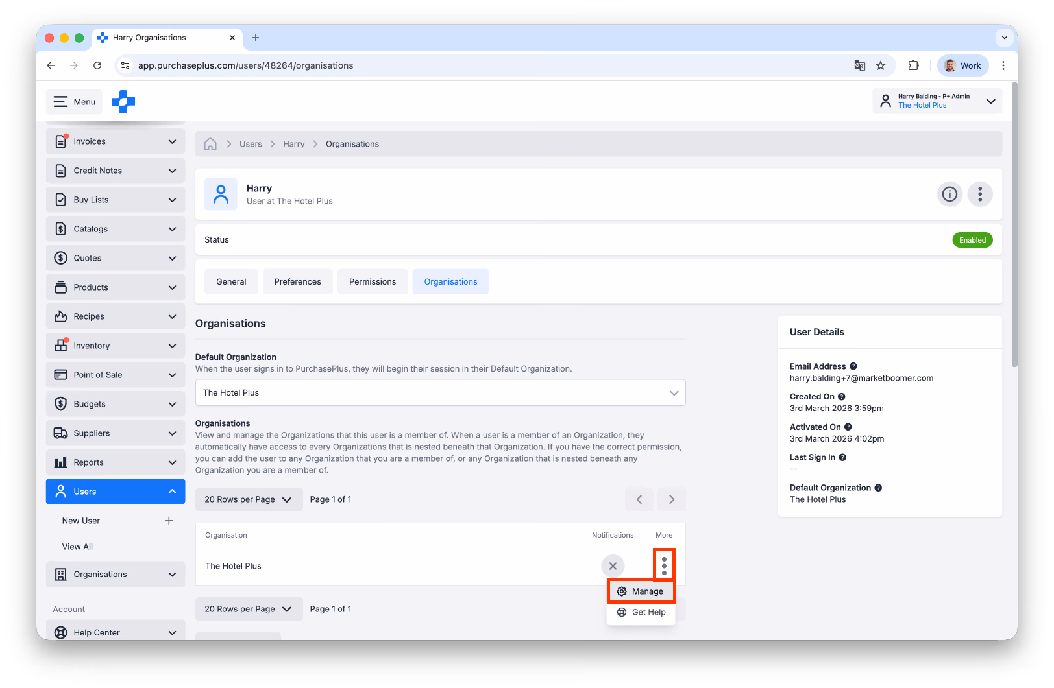This screenshot has height=688, width=1054.
Task: Switch to the General tab
Action: pyautogui.click(x=231, y=281)
